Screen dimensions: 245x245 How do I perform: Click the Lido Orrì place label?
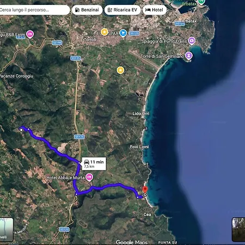(x=141, y=114)
